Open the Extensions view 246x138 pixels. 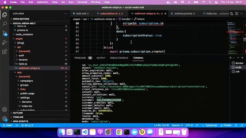[5, 51]
